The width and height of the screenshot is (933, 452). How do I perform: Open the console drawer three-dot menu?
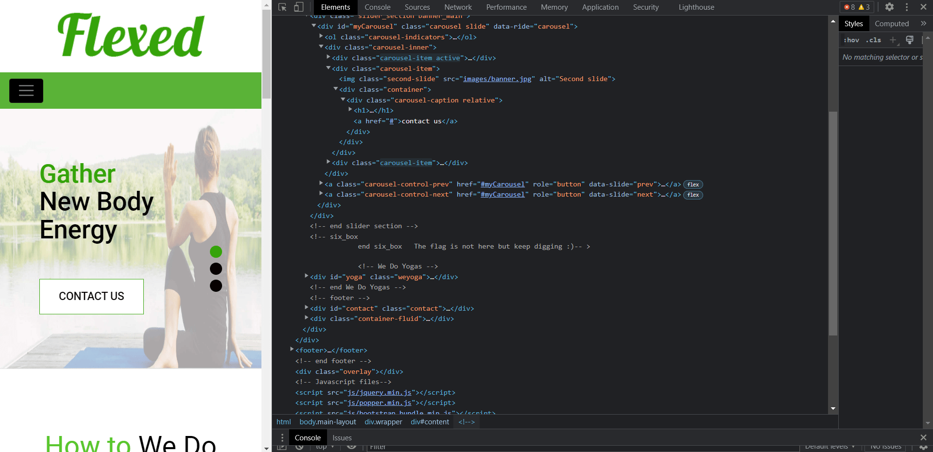282,438
